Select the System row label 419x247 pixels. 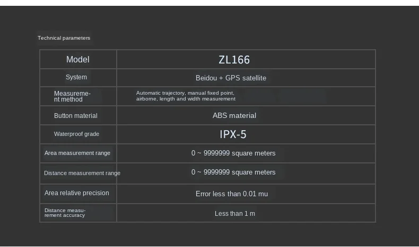[76, 77]
